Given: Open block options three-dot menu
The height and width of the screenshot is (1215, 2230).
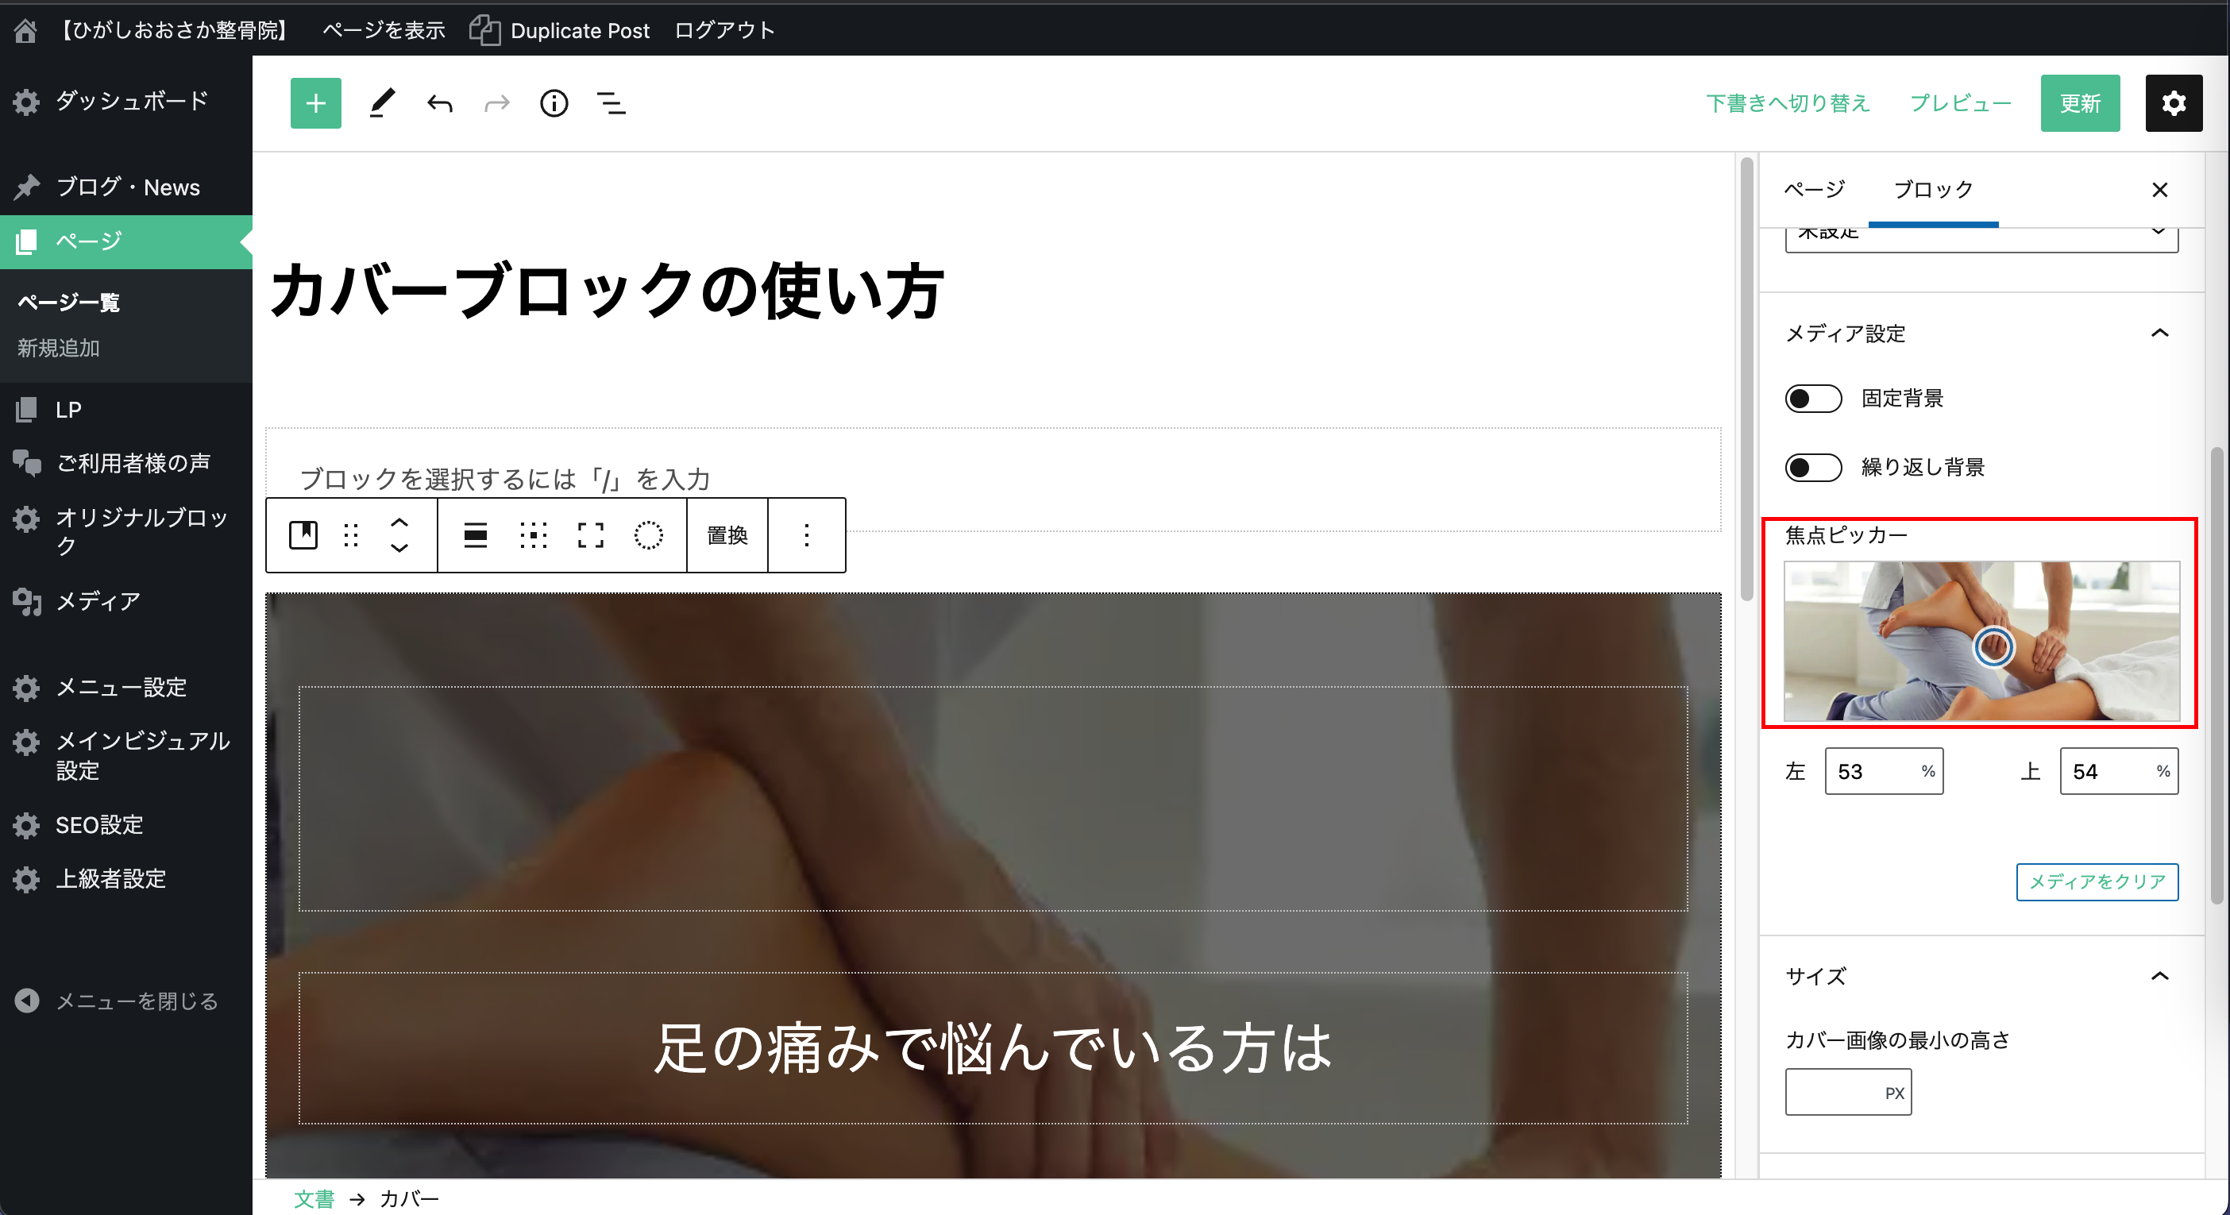Looking at the screenshot, I should [806, 534].
